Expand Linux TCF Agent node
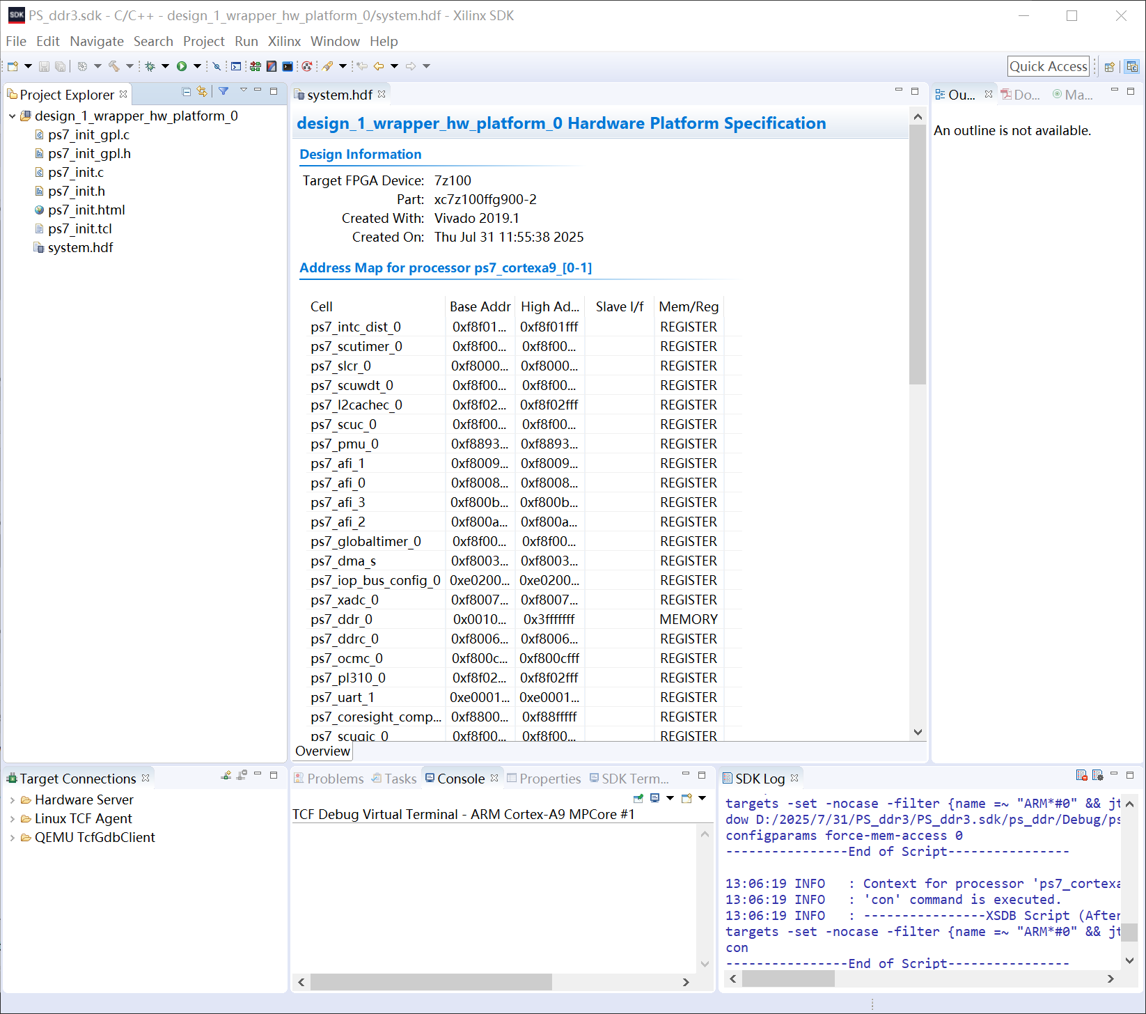This screenshot has width=1146, height=1014. pyautogui.click(x=12, y=819)
